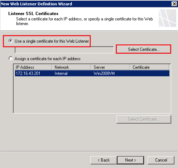Sort list by the IP Address column header
Screen dimensions: 178x168
(x=33, y=67)
